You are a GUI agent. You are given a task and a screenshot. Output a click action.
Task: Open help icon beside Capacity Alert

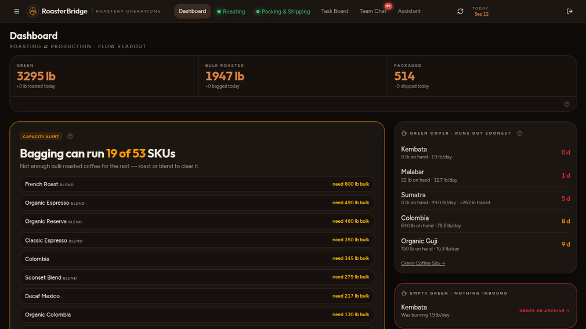click(x=70, y=136)
